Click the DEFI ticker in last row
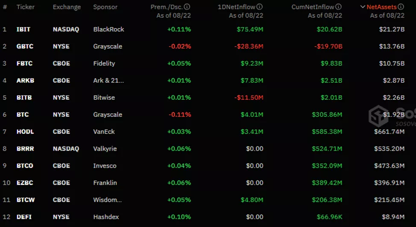Viewport: 416px width, 227px height. (24, 217)
